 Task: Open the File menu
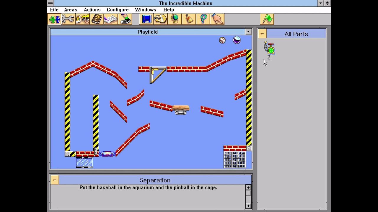(54, 10)
